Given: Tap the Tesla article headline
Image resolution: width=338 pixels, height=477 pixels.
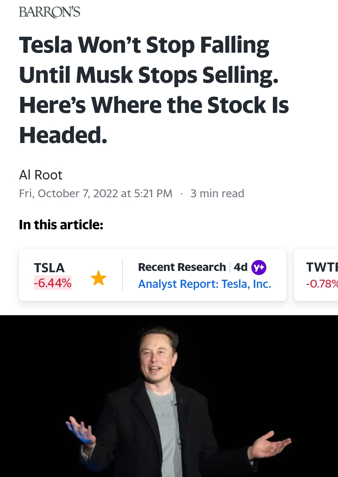Looking at the screenshot, I should pyautogui.click(x=153, y=90).
